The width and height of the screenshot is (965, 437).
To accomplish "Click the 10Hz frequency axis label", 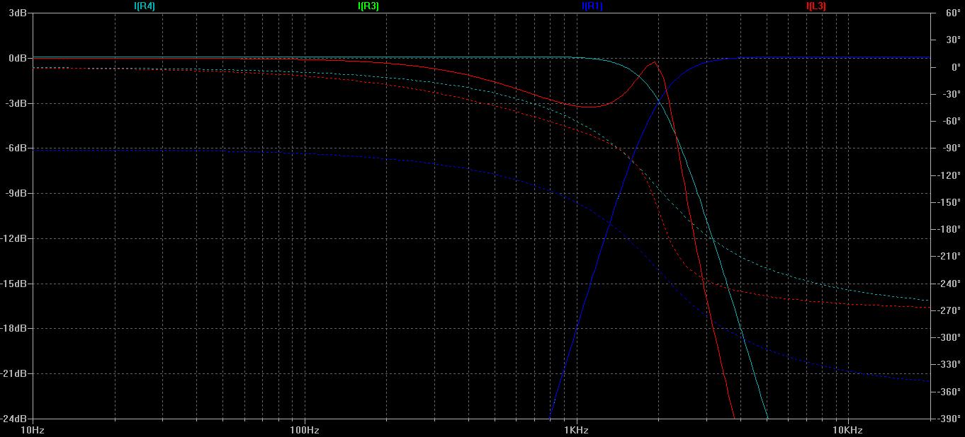I will tap(33, 430).
